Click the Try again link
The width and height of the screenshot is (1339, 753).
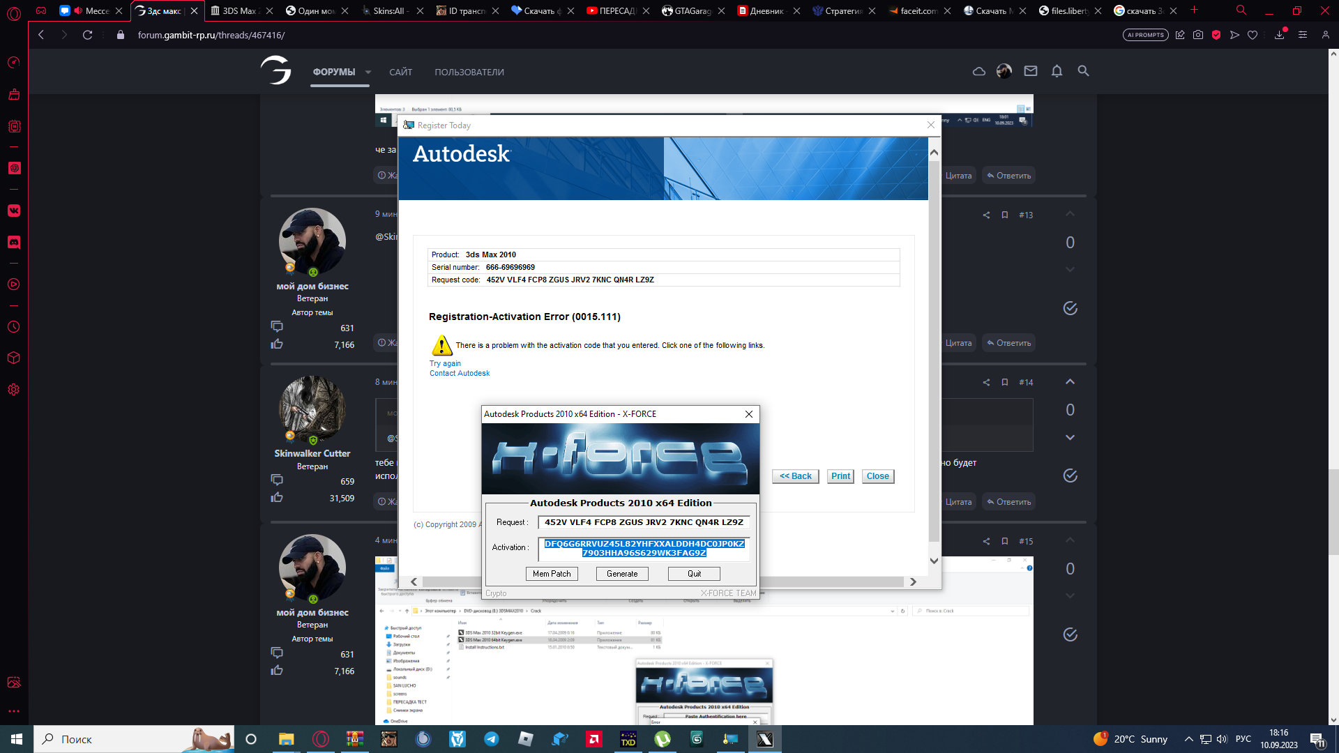point(445,364)
